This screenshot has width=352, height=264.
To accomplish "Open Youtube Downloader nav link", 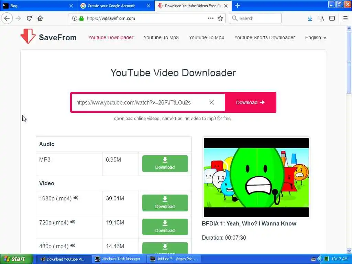I will pos(111,37).
